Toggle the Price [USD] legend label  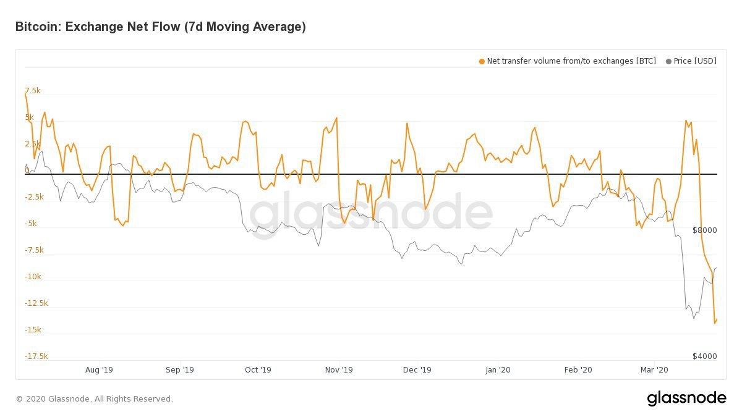(x=695, y=61)
